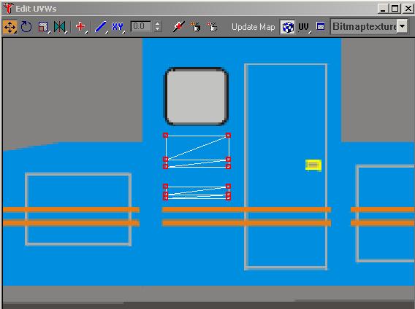Select the Move tool in toolbar
415x309 pixels.
tap(10, 27)
